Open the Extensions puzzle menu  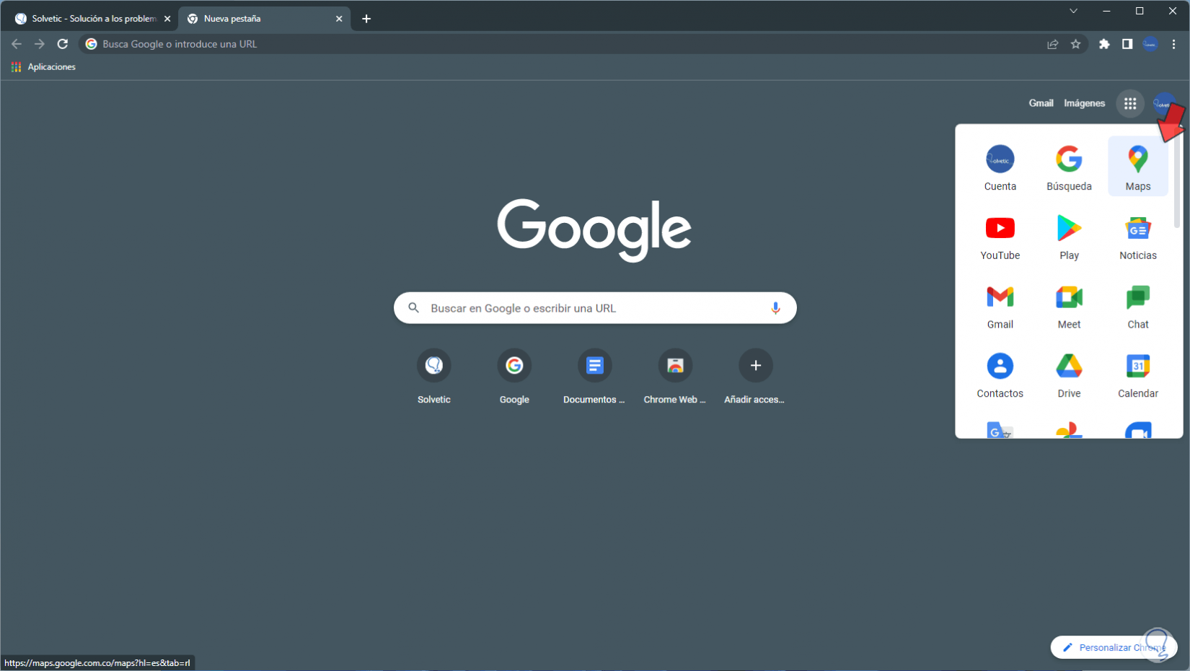tap(1104, 44)
